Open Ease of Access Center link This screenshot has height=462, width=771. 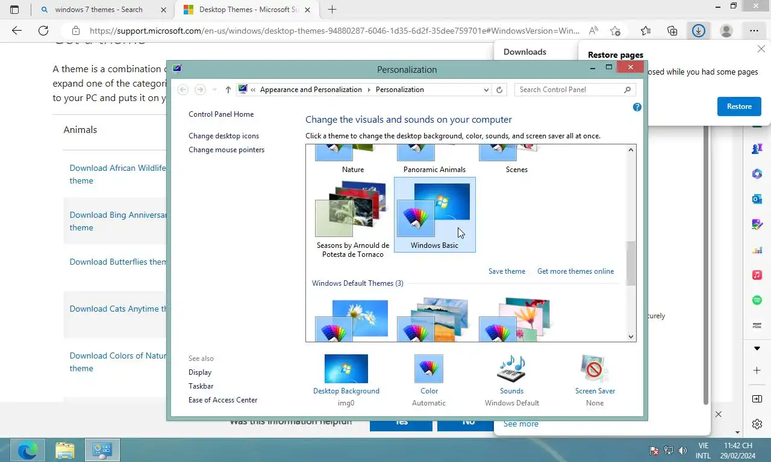(223, 400)
